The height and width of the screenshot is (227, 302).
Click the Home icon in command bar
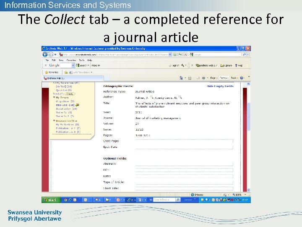pos(181,78)
